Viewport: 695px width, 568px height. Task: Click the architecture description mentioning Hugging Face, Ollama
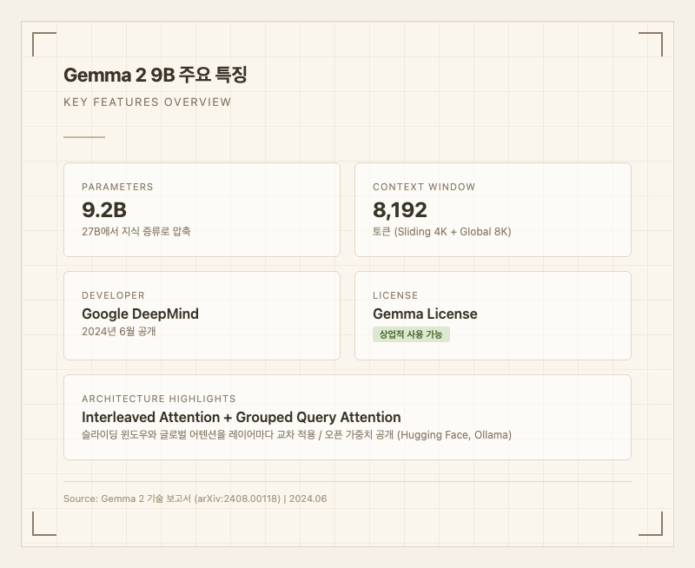click(296, 435)
